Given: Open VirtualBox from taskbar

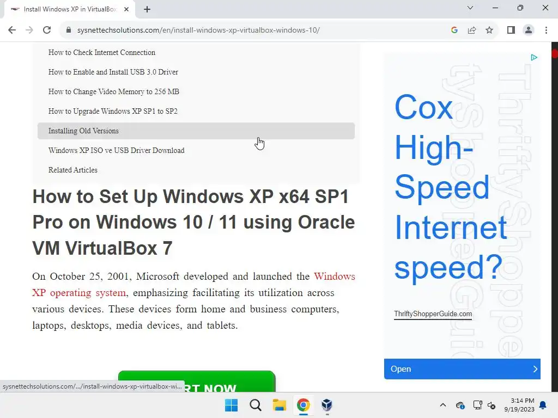Looking at the screenshot, I should pyautogui.click(x=327, y=405).
